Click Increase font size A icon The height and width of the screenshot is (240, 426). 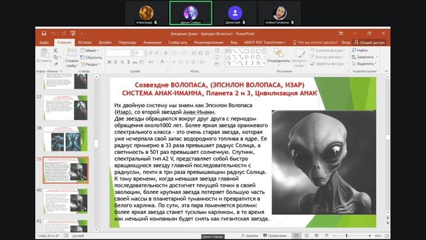[x=151, y=53]
